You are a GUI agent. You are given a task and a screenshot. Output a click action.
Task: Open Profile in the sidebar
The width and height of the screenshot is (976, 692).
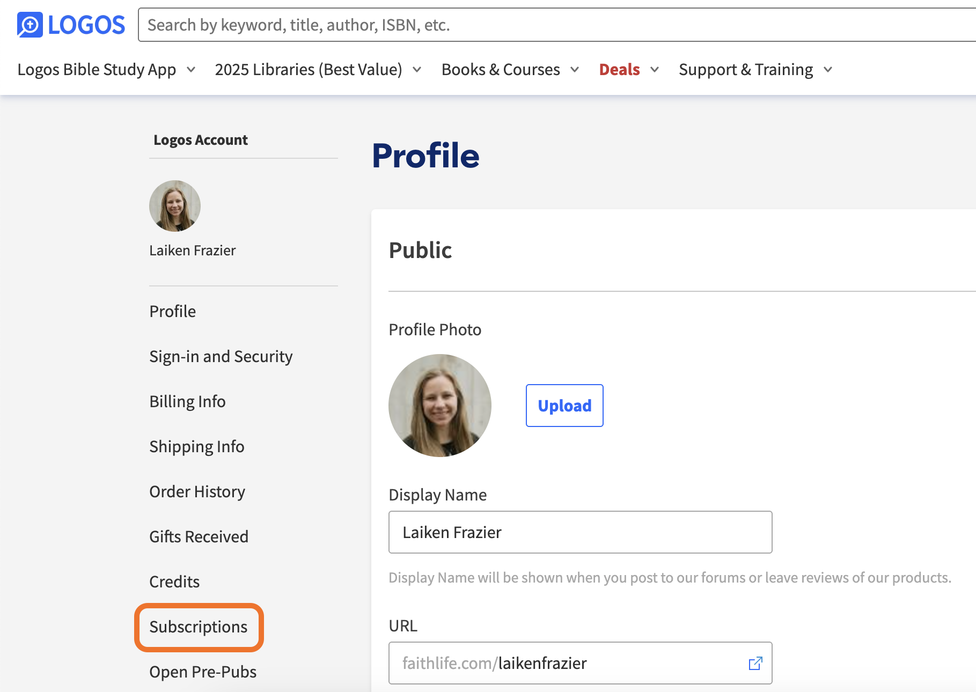[173, 311]
